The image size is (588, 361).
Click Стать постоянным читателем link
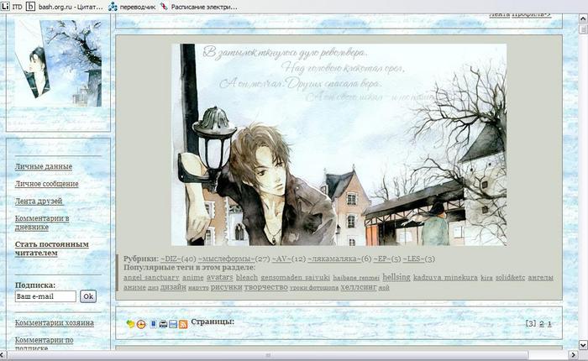[52, 249]
